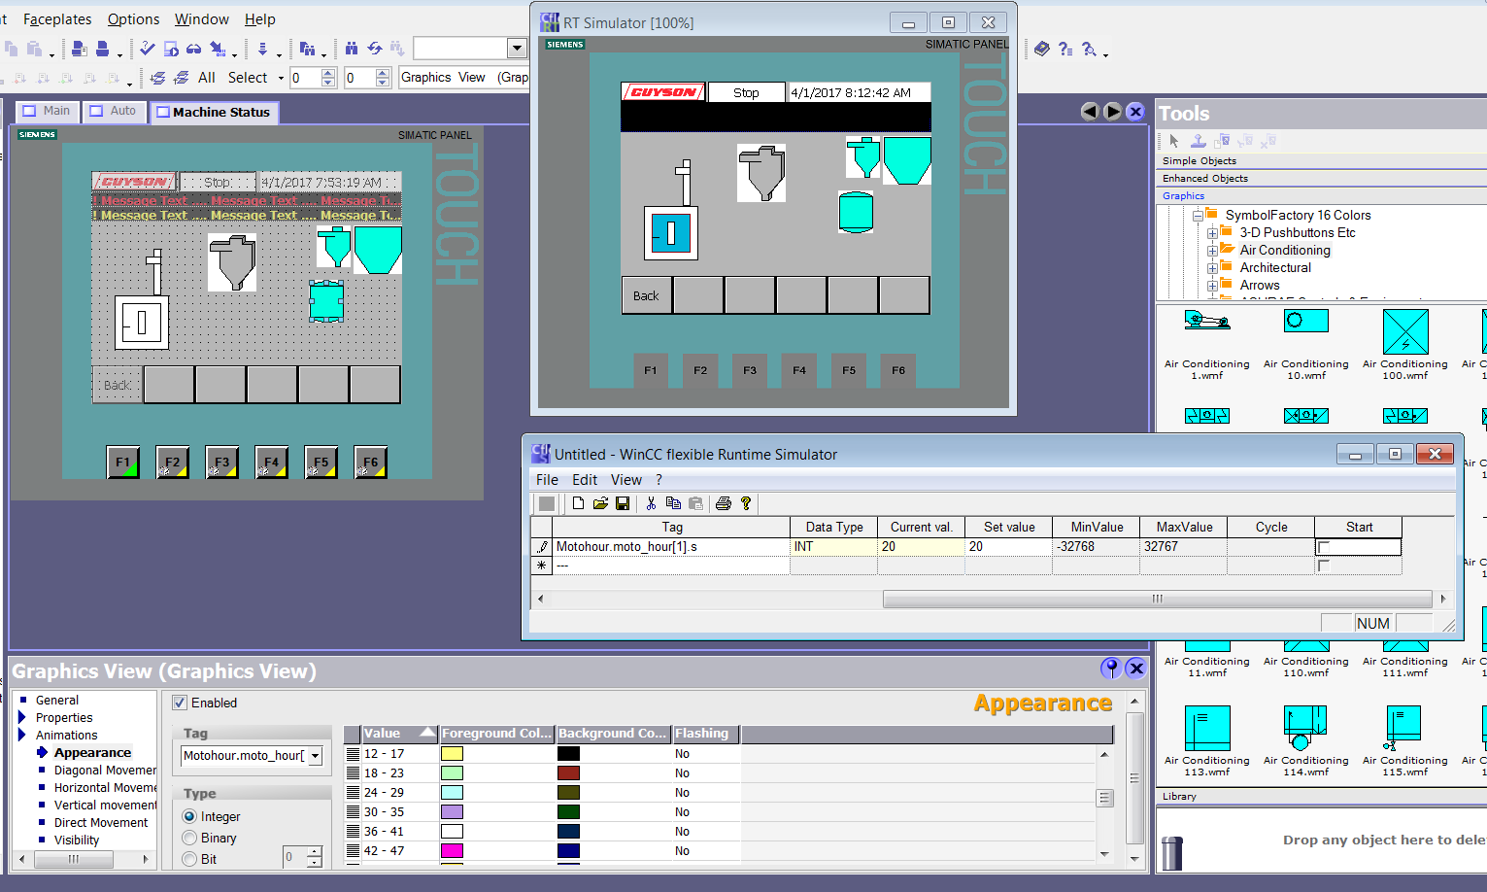
Task: Click the Cut scissors icon in Runtime Simulator
Action: point(651,503)
